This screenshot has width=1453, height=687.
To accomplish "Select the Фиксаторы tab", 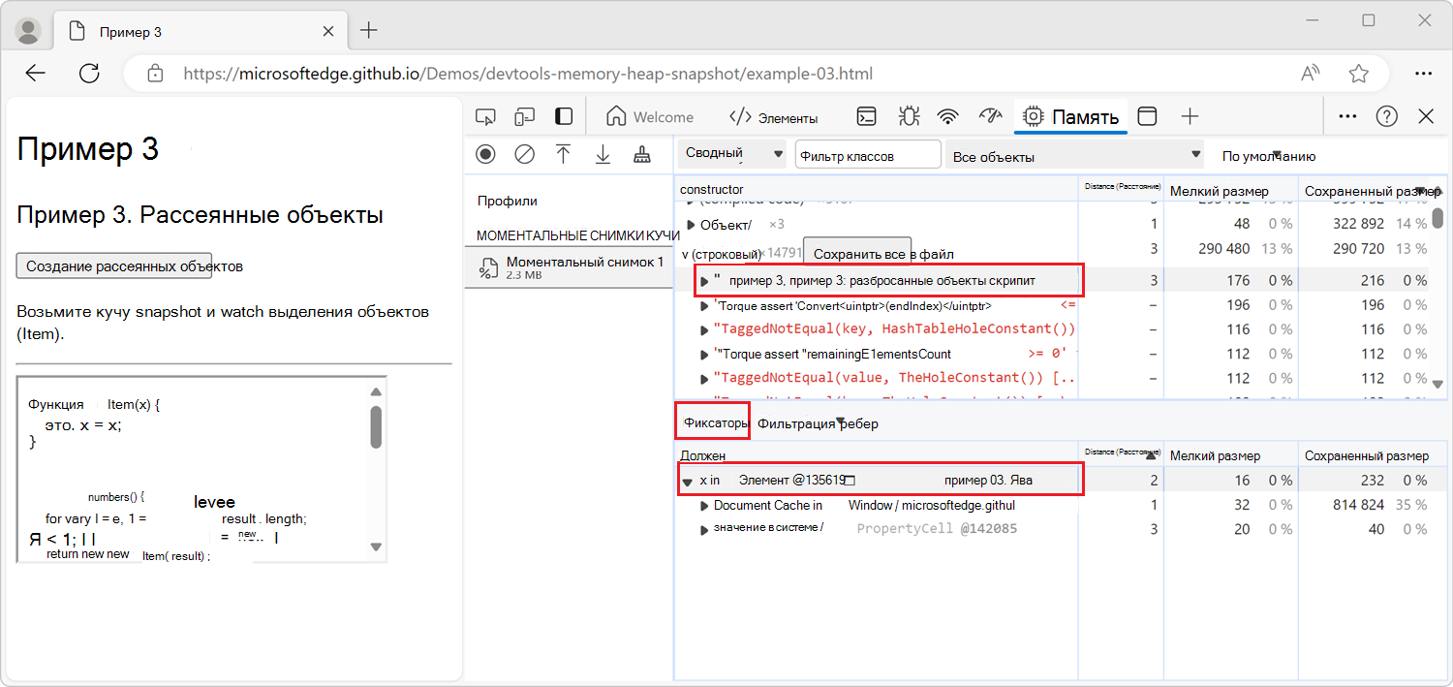I will 714,422.
